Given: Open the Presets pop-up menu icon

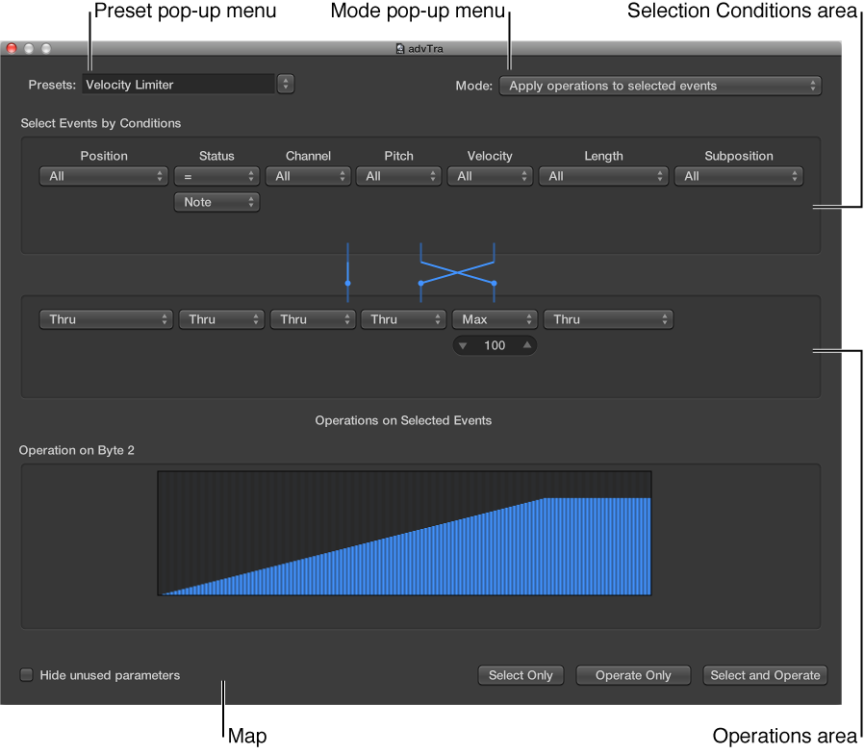Looking at the screenshot, I should [x=285, y=84].
